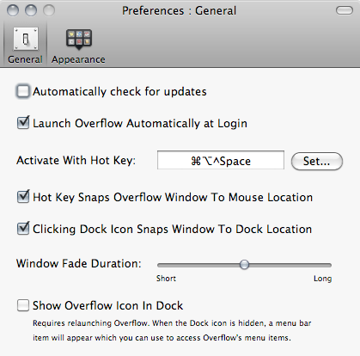Click the hot key field showing Space
The width and height of the screenshot is (360, 356).
click(x=221, y=160)
